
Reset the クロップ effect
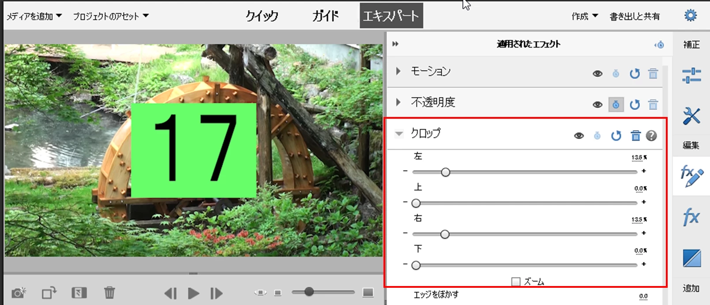(616, 136)
